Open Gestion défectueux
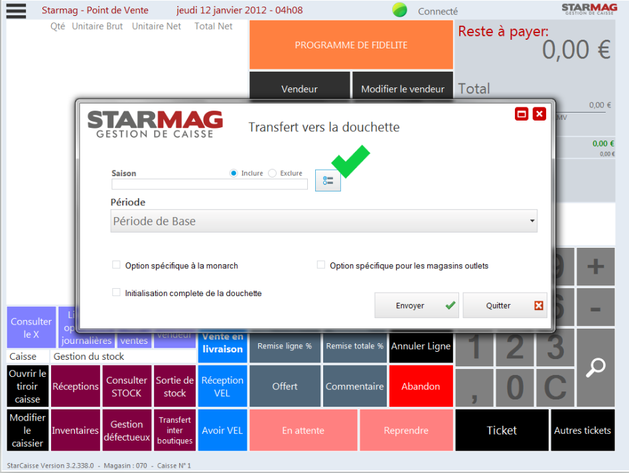 127,430
